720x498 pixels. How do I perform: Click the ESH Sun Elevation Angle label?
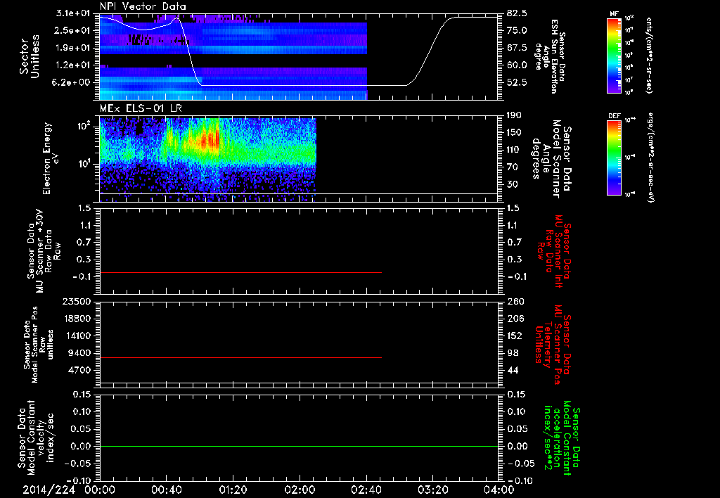tap(550, 56)
